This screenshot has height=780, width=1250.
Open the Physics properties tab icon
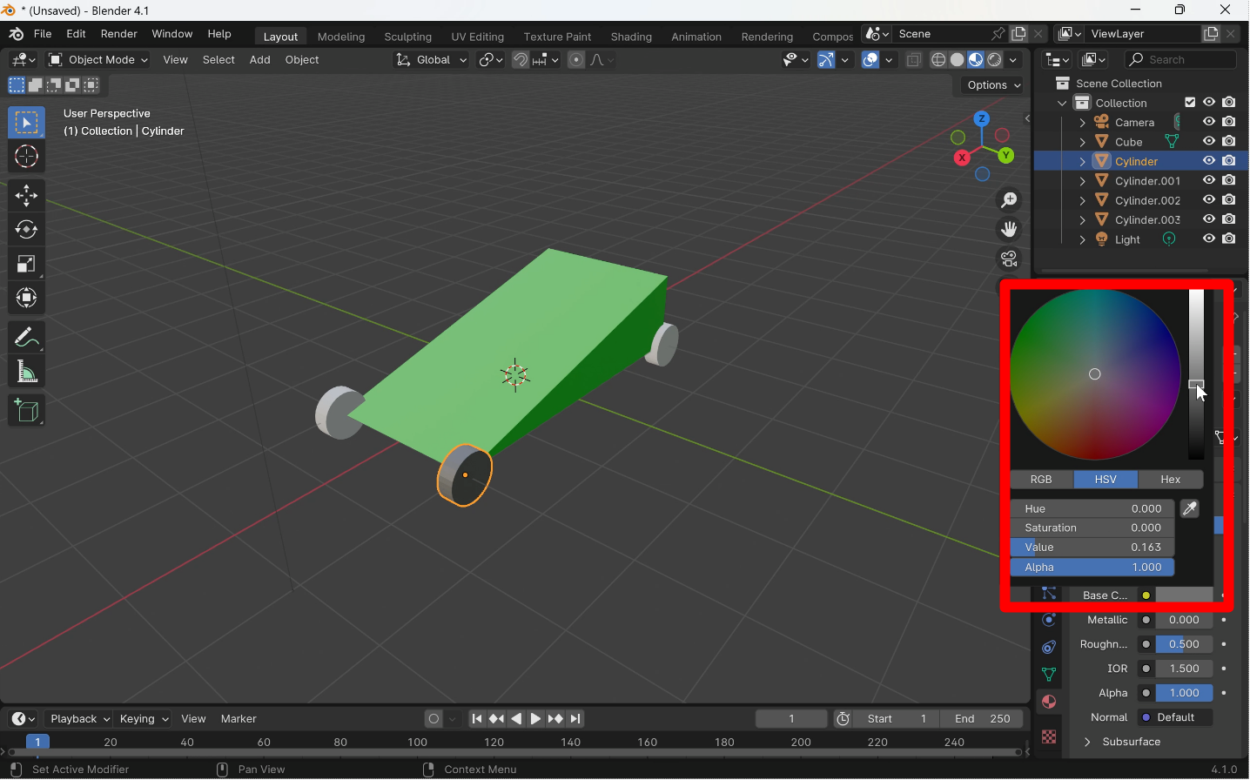[x=1049, y=620]
